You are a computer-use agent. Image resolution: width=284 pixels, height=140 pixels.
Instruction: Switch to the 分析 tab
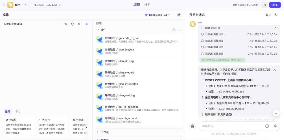tap(148, 4)
